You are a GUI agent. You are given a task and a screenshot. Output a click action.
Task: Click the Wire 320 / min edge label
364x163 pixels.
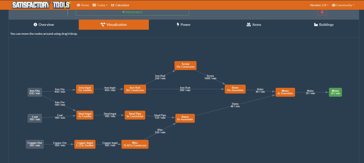(160, 131)
